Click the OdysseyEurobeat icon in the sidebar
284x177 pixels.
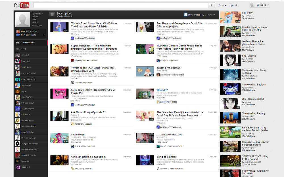pyautogui.click(x=18, y=155)
